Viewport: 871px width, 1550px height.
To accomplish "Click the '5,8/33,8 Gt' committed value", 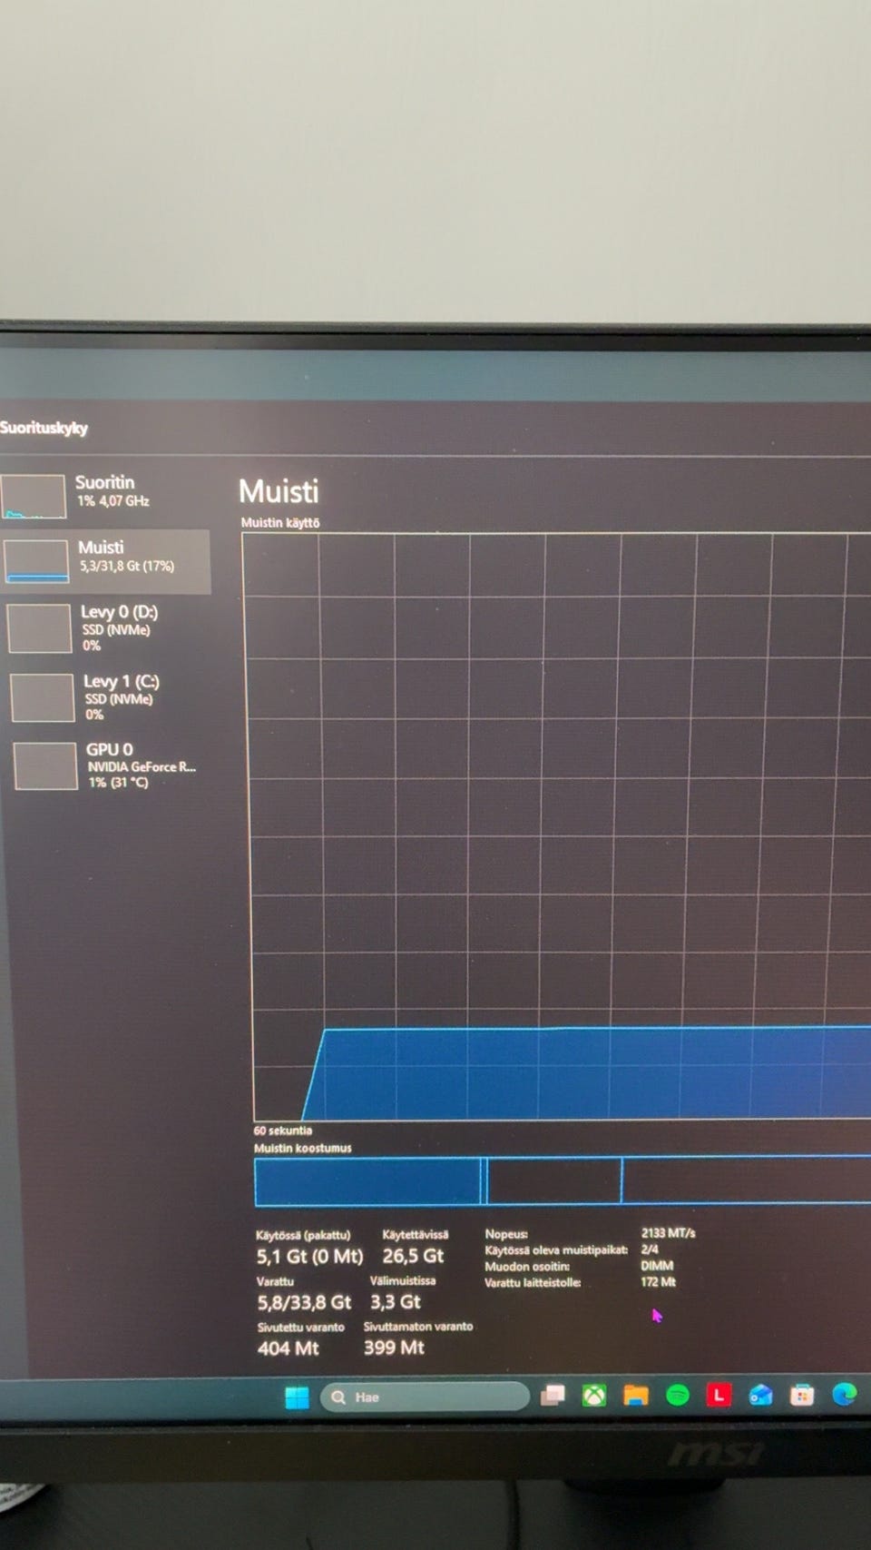I will click(x=304, y=1303).
